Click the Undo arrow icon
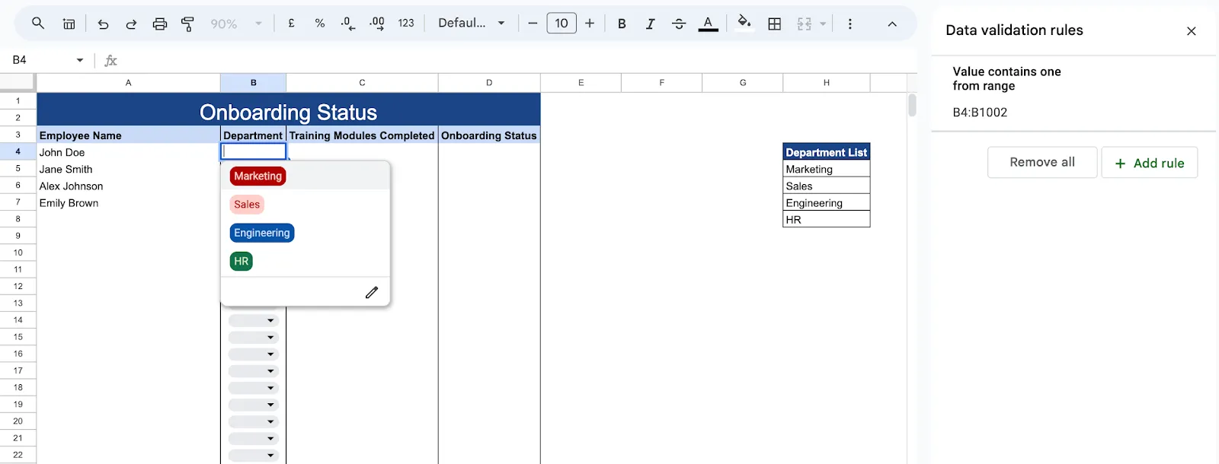1219x464 pixels. pyautogui.click(x=103, y=24)
